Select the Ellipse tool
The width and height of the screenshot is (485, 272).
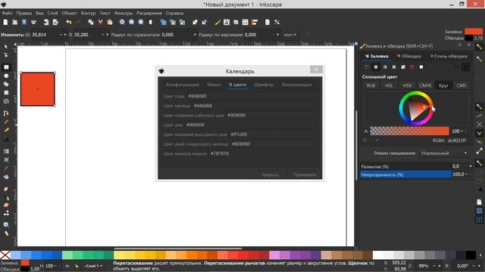coord(6,76)
